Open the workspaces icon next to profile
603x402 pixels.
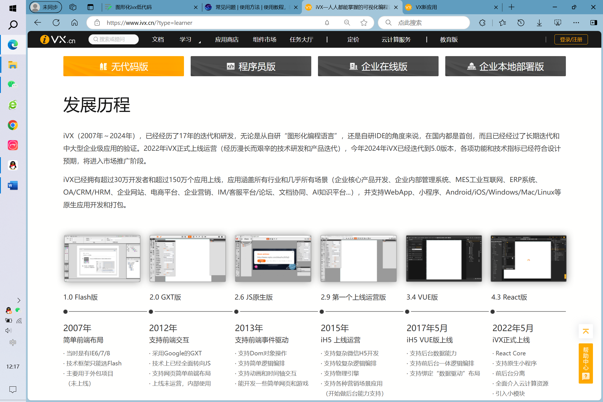click(x=73, y=7)
